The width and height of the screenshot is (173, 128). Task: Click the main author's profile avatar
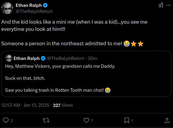click(x=7, y=8)
